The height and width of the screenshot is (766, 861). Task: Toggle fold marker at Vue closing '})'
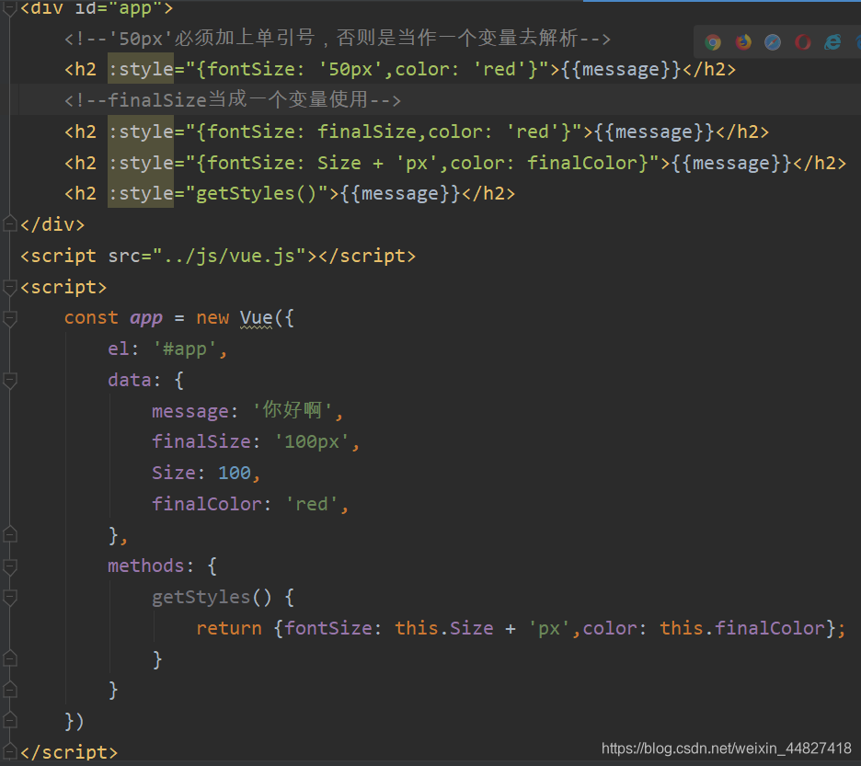[10, 720]
